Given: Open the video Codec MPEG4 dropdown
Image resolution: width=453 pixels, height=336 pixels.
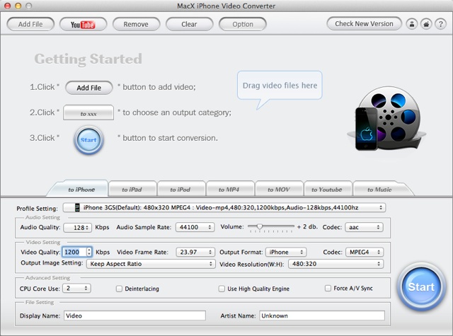Looking at the screenshot, I should [365, 252].
